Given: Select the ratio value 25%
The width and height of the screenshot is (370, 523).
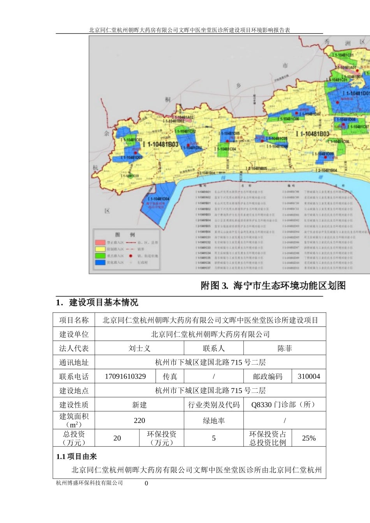Looking at the screenshot, I should pyautogui.click(x=309, y=438).
